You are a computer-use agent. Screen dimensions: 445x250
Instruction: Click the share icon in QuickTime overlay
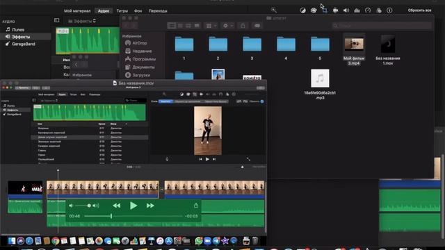(196, 206)
